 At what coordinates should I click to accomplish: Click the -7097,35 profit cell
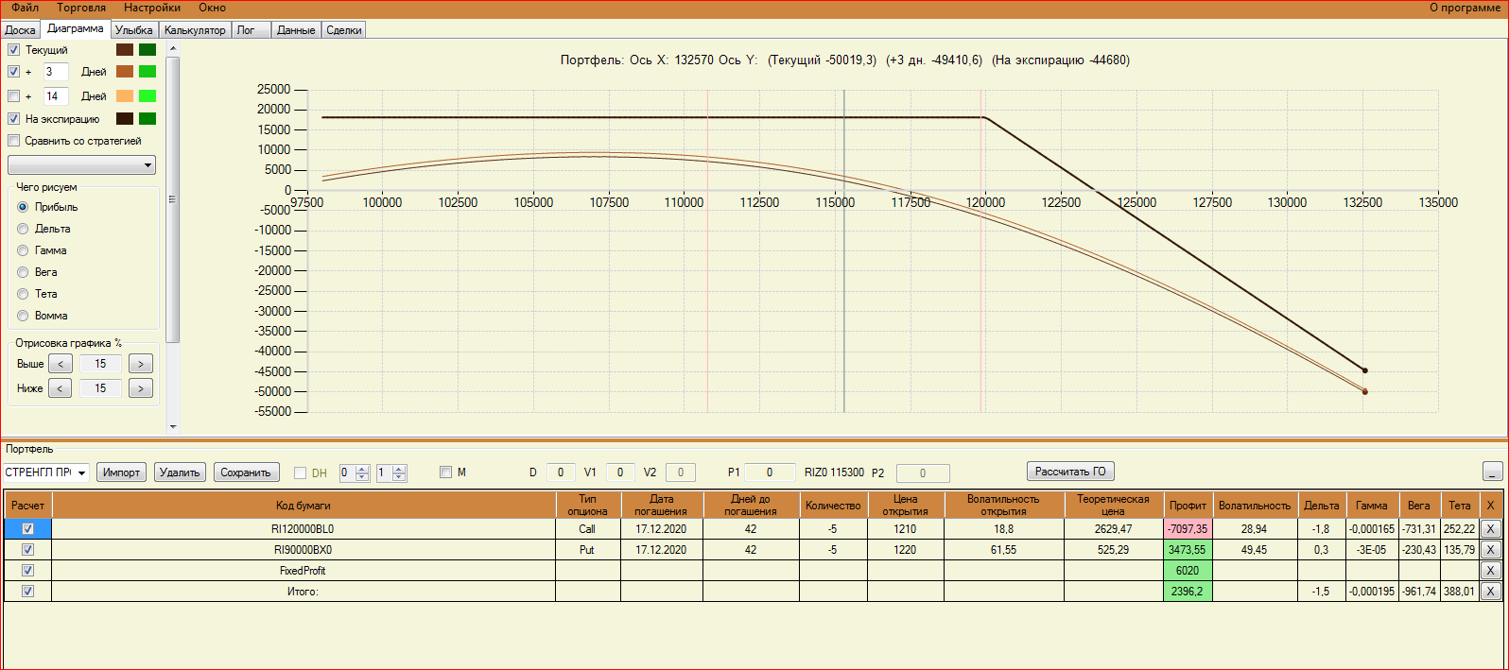click(x=1188, y=529)
